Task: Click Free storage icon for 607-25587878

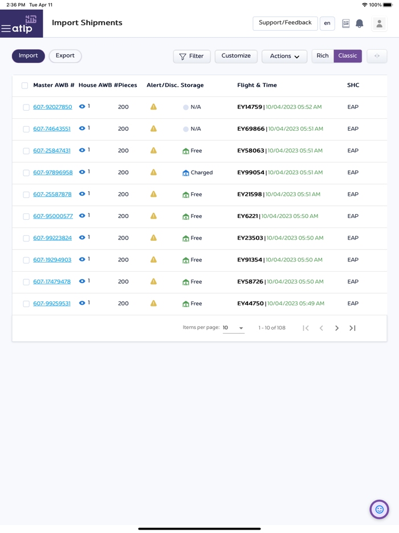Action: [x=186, y=195]
